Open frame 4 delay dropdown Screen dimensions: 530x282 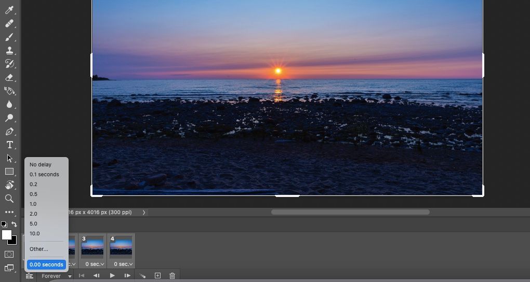(x=123, y=264)
